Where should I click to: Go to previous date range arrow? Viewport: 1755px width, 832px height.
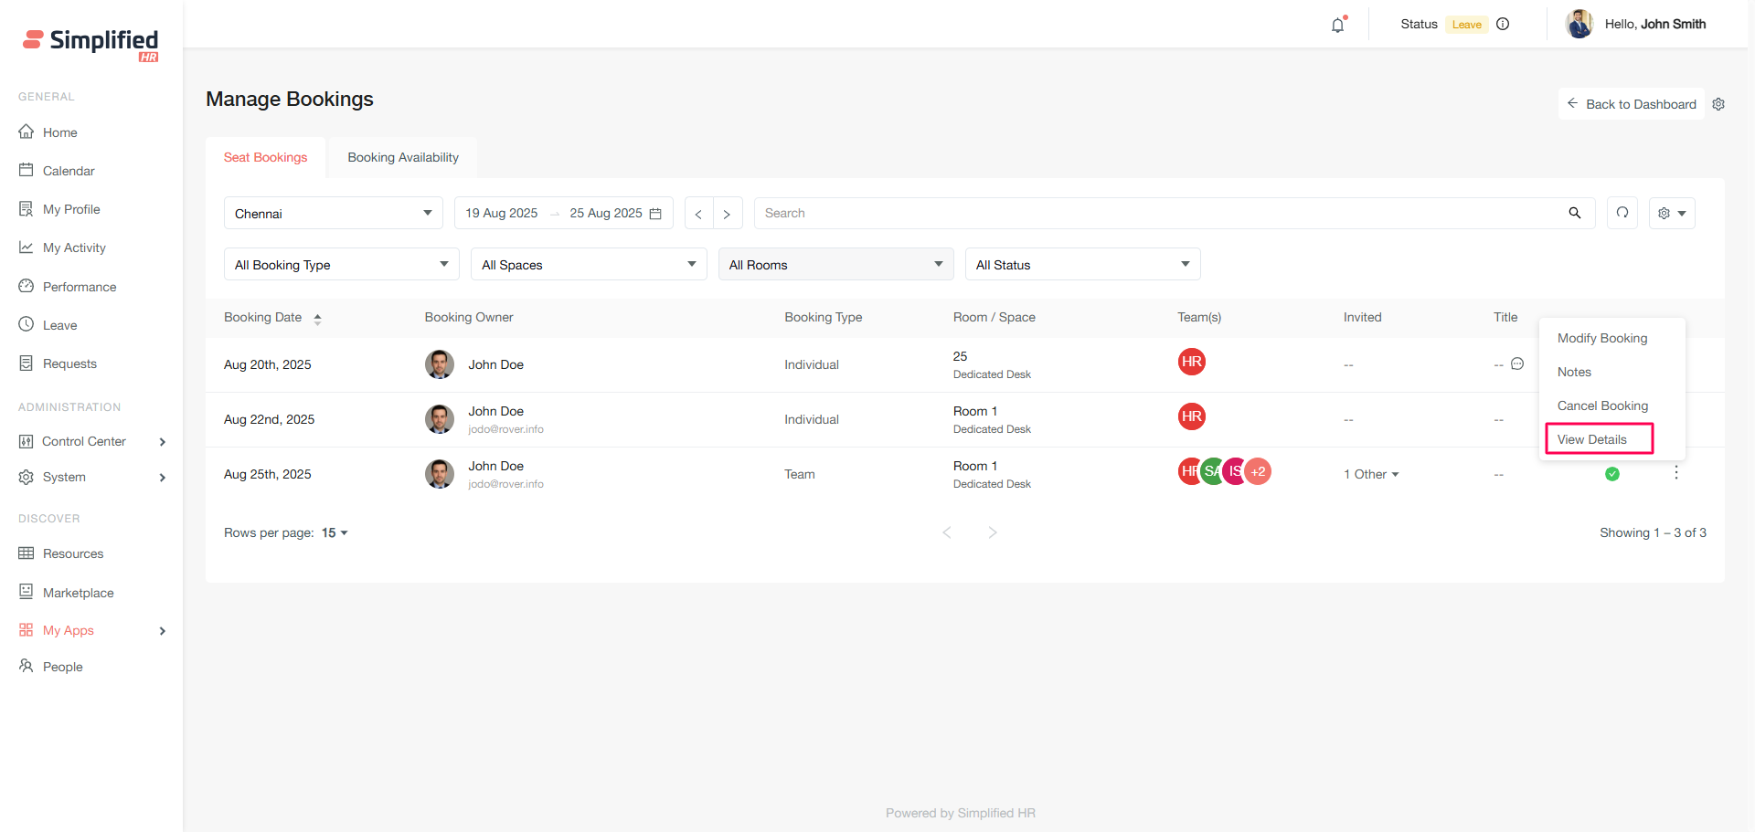point(698,214)
